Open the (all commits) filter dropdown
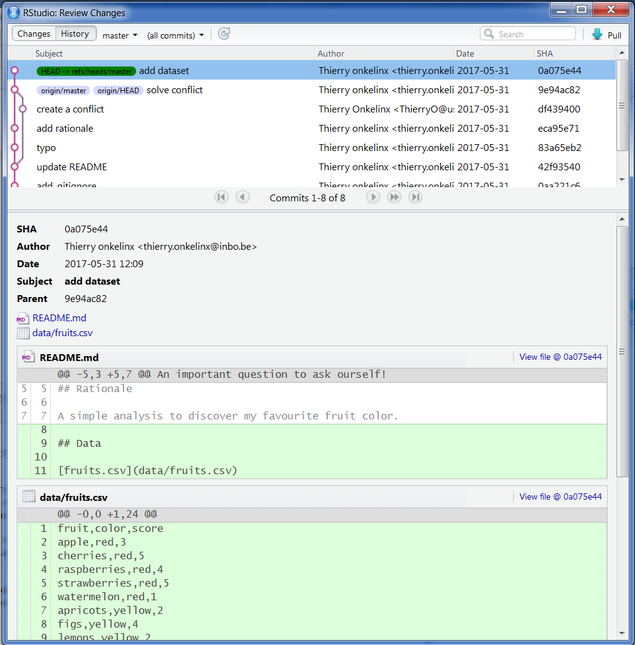This screenshot has height=645, width=635. (175, 35)
